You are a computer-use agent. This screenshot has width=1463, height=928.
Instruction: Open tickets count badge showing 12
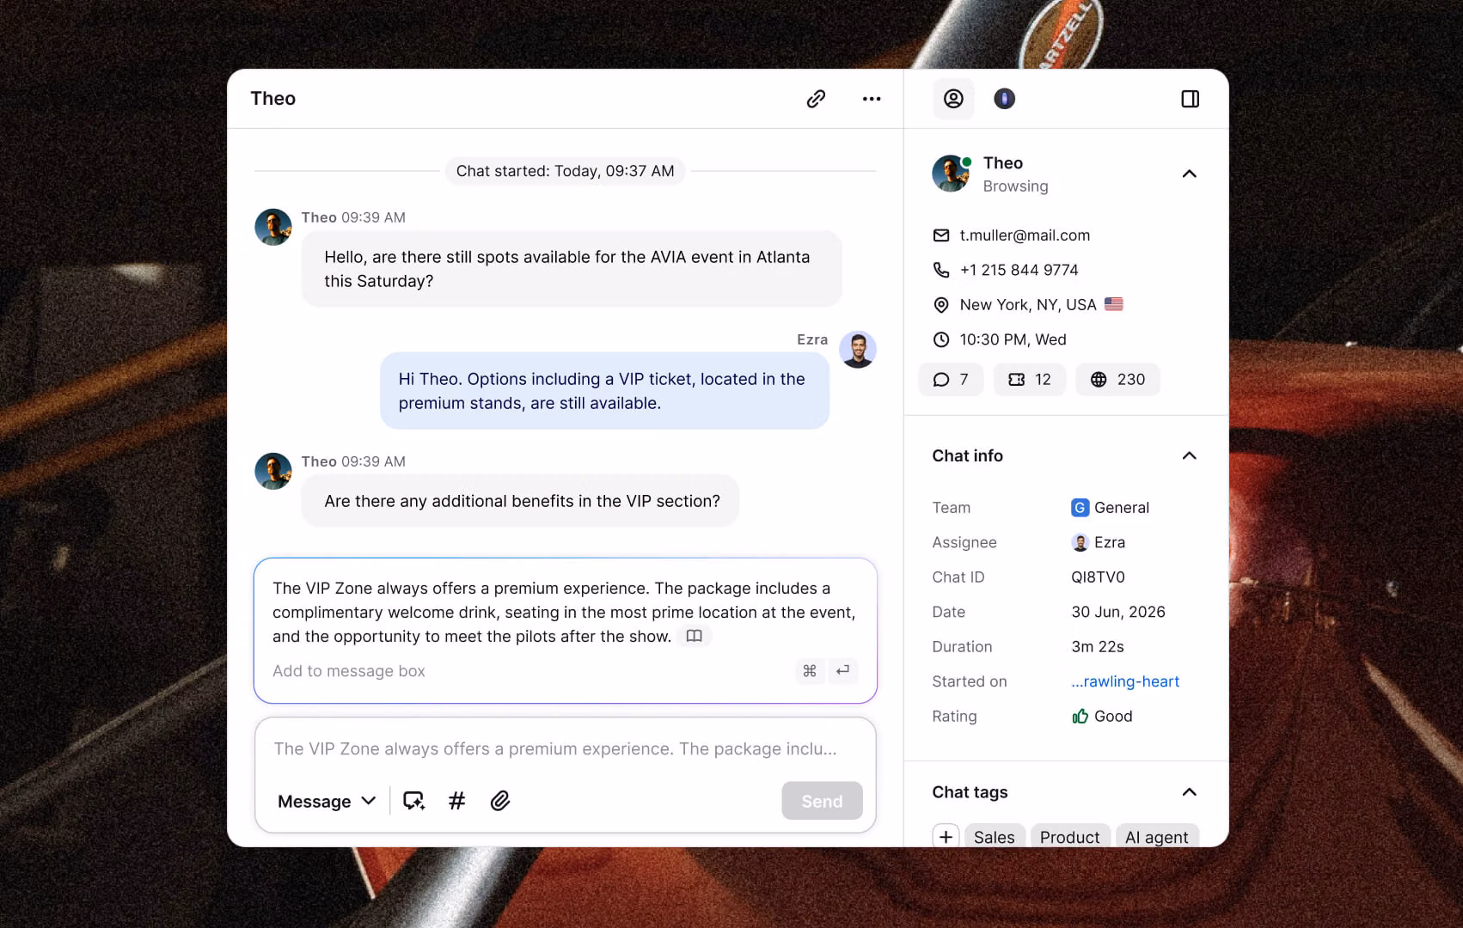pyautogui.click(x=1029, y=380)
